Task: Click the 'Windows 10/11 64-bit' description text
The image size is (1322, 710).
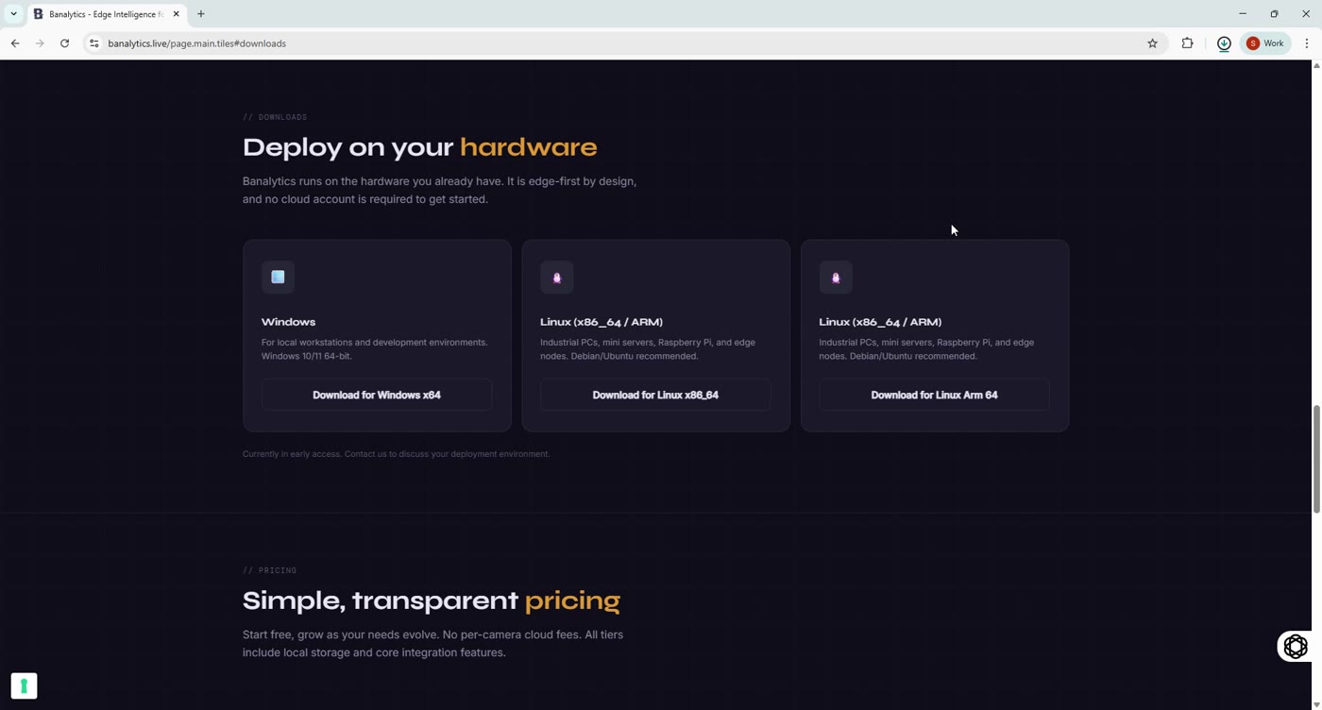Action: 307,356
